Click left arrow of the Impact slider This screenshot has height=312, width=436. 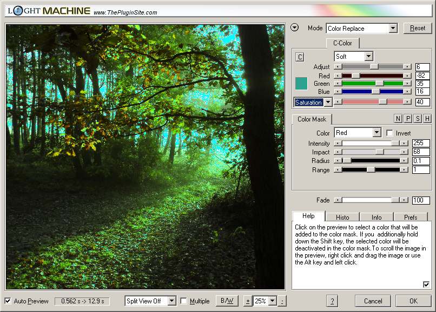pos(338,152)
